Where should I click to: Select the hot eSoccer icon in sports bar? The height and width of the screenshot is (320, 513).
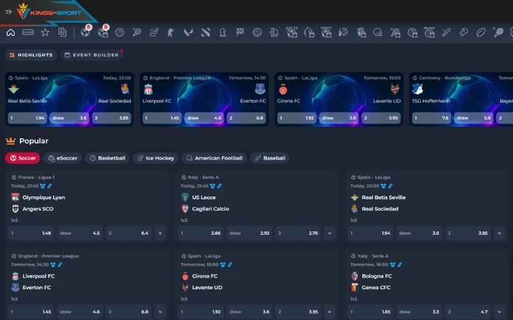click(x=103, y=33)
